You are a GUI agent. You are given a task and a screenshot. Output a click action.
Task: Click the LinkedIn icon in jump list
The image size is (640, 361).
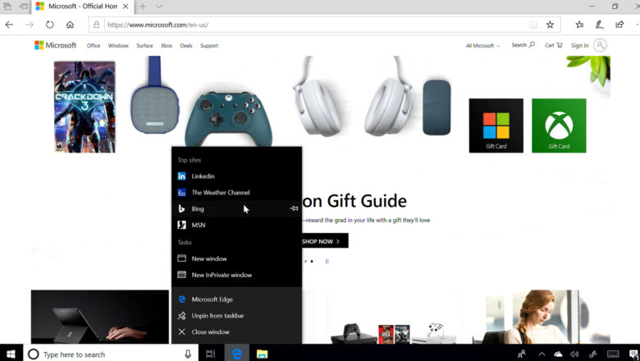pos(181,176)
